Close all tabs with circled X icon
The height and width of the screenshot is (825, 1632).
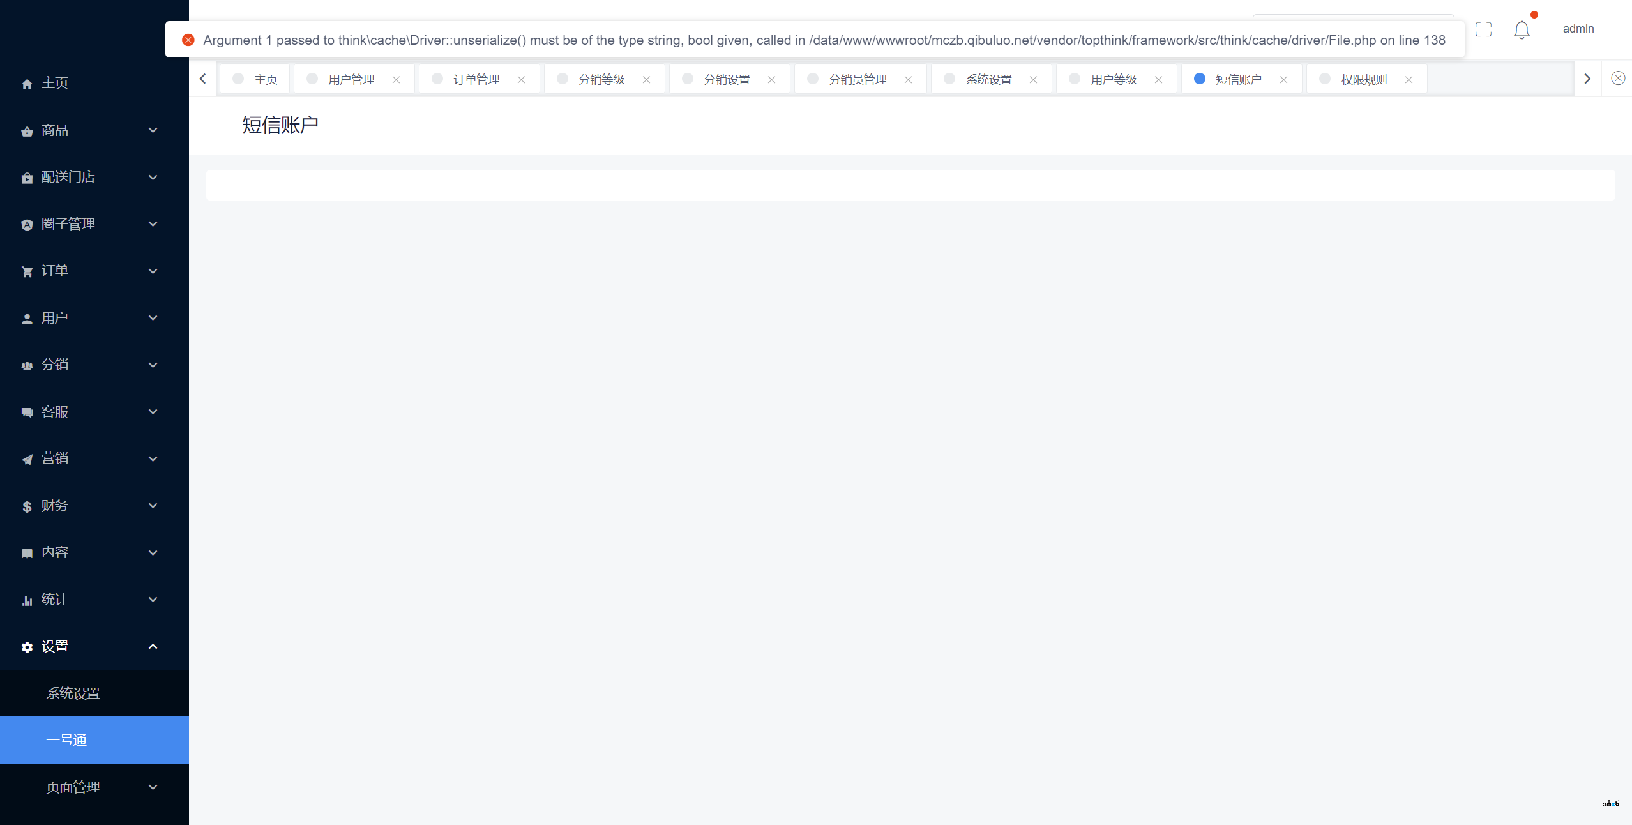pos(1617,79)
